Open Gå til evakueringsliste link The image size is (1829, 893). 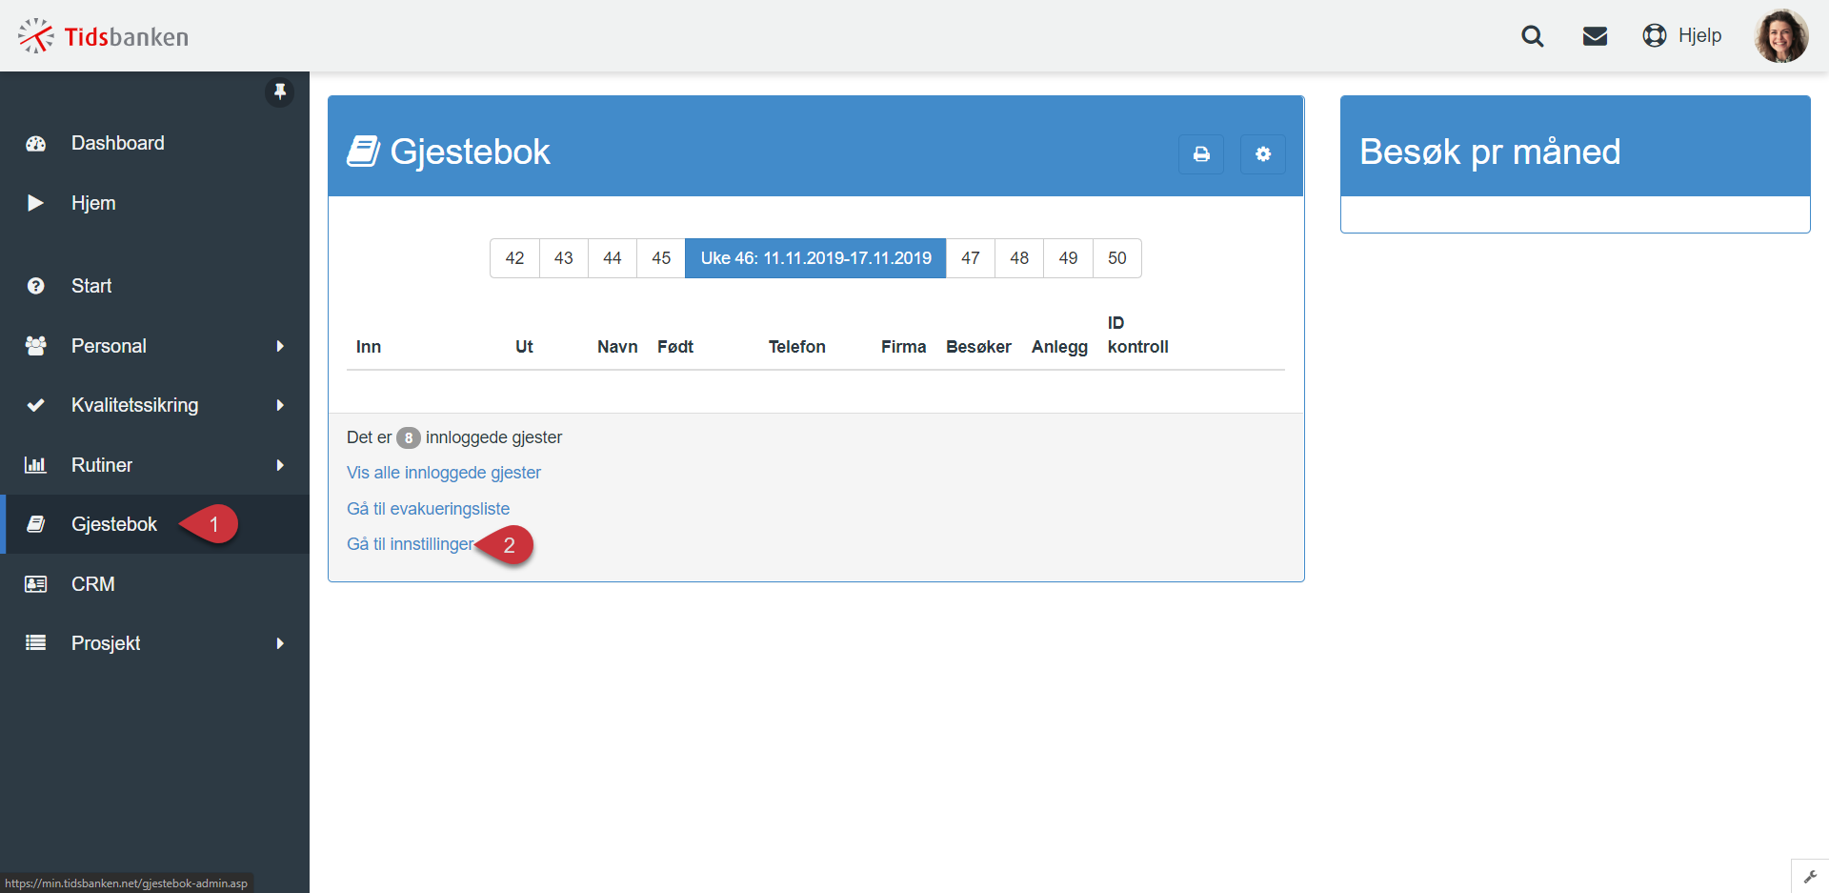[428, 509]
